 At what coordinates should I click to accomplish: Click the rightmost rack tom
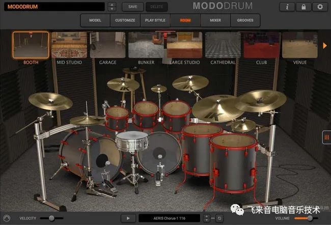(177, 116)
